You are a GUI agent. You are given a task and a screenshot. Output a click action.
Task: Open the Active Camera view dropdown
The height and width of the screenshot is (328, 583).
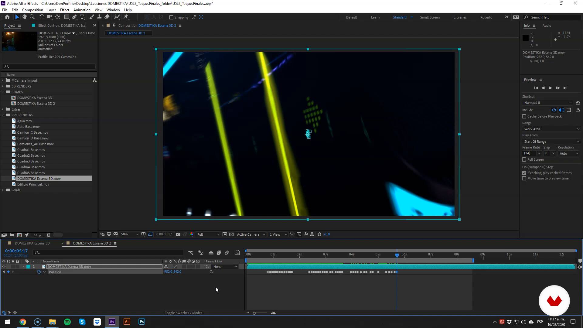pos(251,234)
